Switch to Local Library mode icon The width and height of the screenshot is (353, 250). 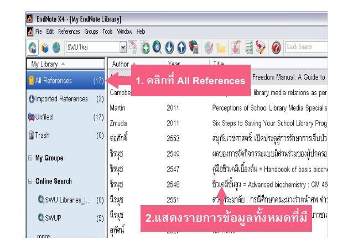click(x=45, y=48)
